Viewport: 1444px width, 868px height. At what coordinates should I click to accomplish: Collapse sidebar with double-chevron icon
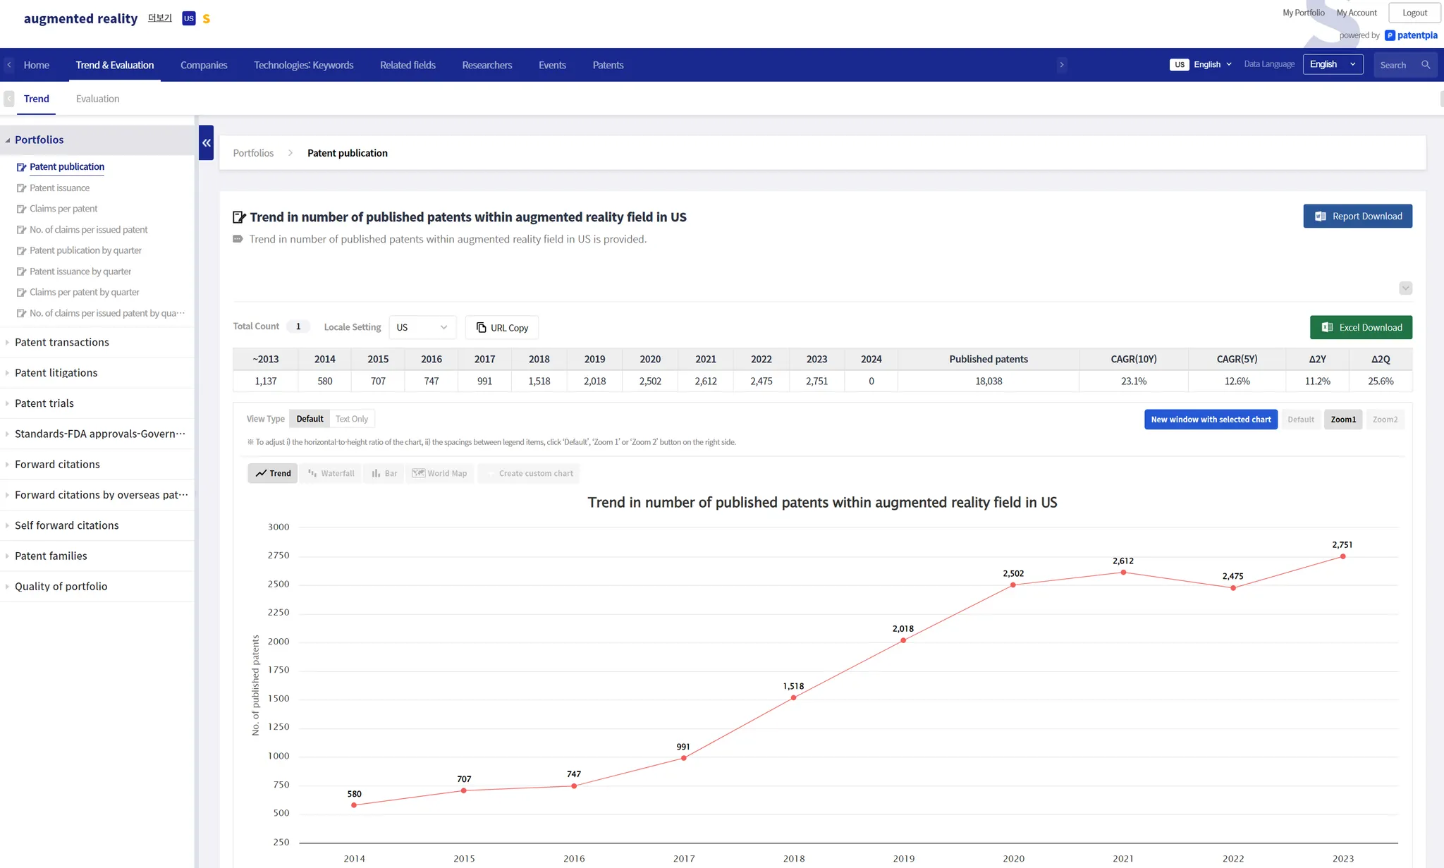(206, 142)
